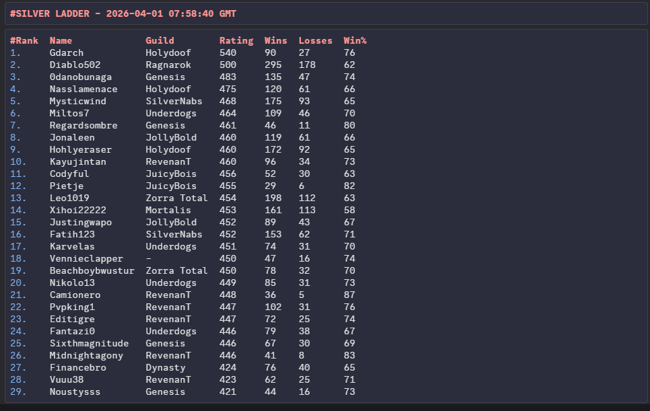Click losses value 178
This screenshot has height=411, width=650.
coord(306,65)
